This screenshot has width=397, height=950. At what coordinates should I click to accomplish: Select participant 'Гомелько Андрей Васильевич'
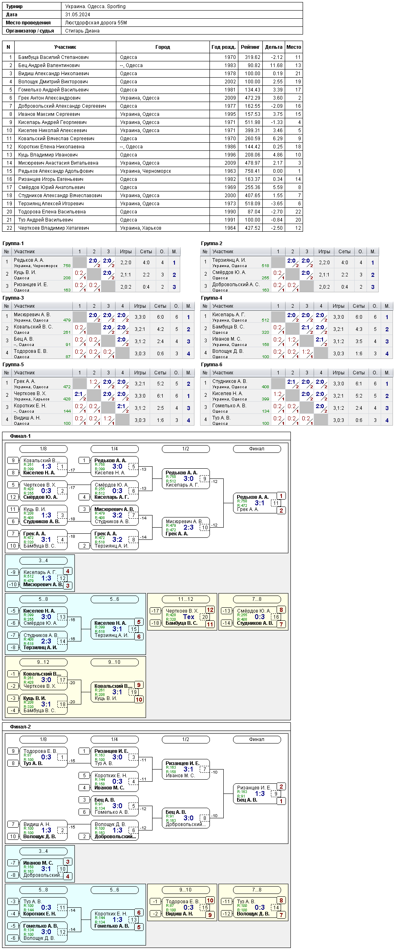(53, 90)
